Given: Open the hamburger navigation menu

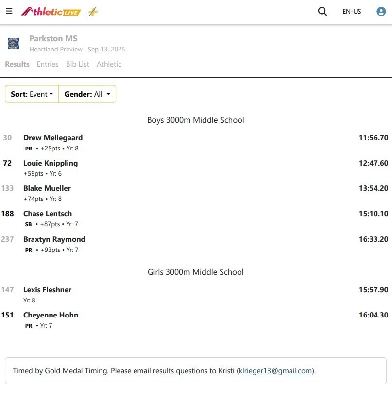Looking at the screenshot, I should tap(9, 11).
